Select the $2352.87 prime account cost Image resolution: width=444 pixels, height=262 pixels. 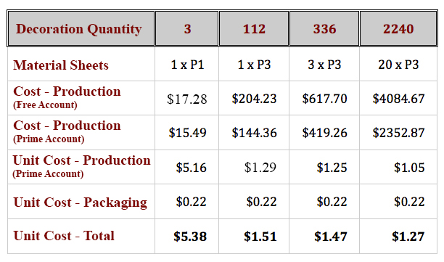coord(398,133)
